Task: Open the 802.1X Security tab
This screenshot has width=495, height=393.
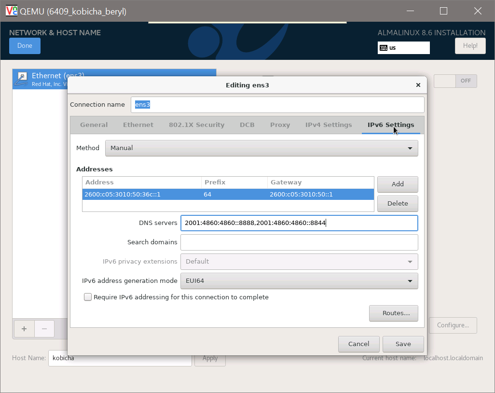Action: click(x=196, y=125)
